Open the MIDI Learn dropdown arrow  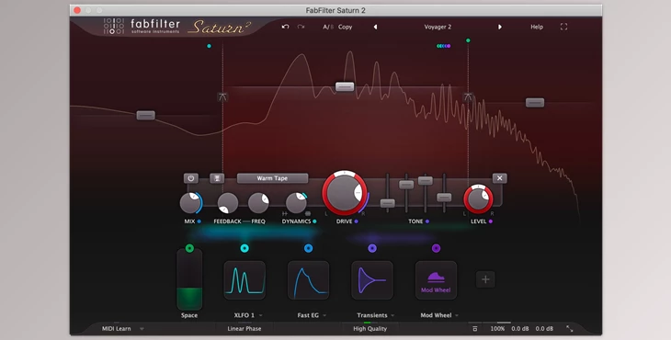[142, 329]
